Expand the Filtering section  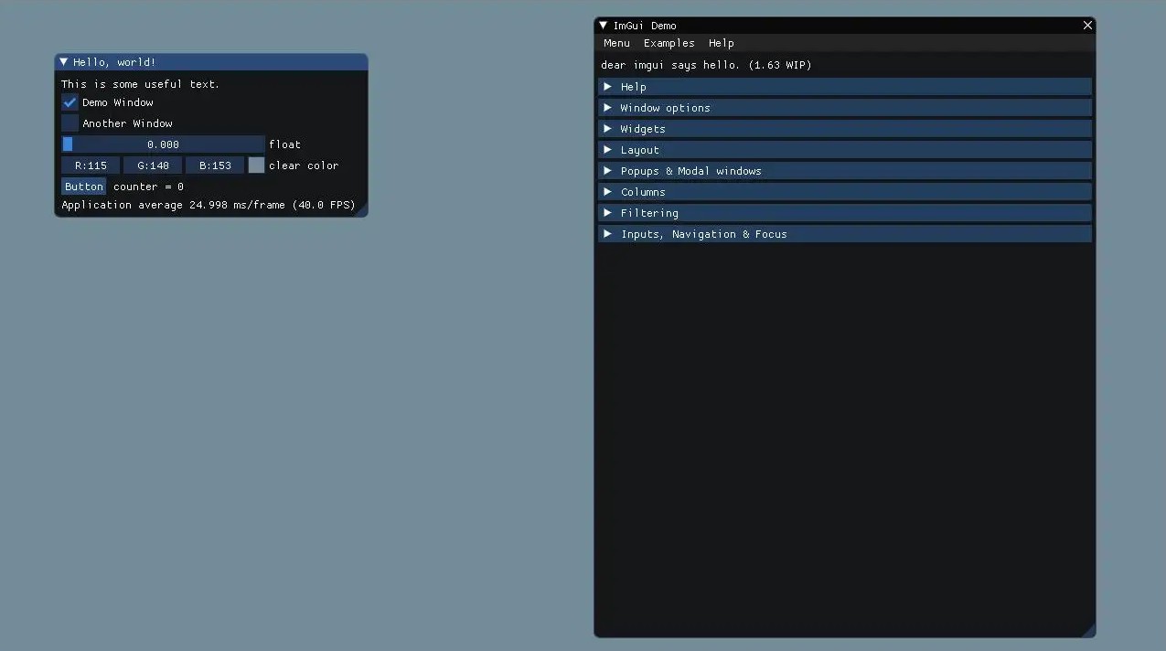point(845,213)
